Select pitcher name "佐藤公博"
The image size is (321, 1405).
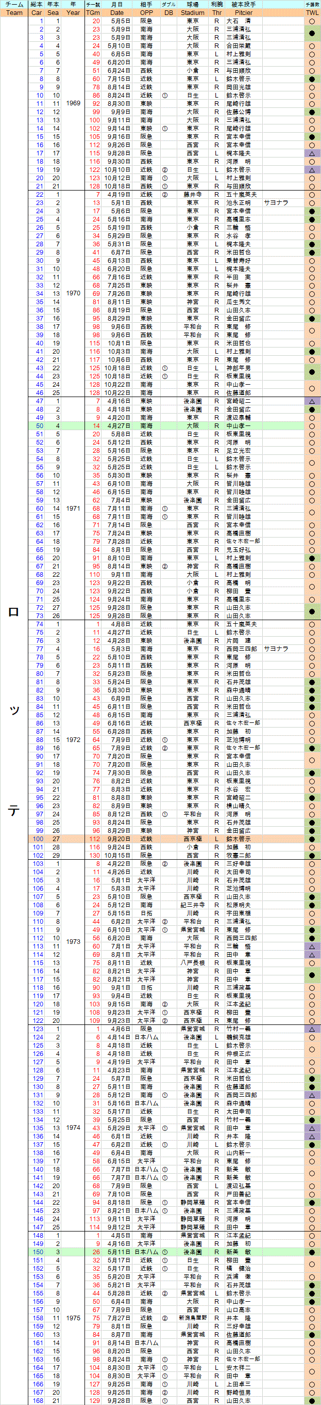tap(238, 112)
